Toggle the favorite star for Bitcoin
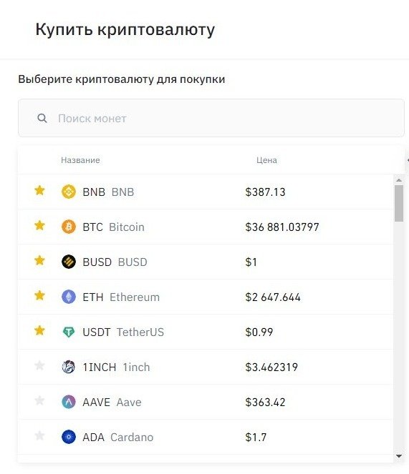Screen dimensions: 409x474 point(39,225)
